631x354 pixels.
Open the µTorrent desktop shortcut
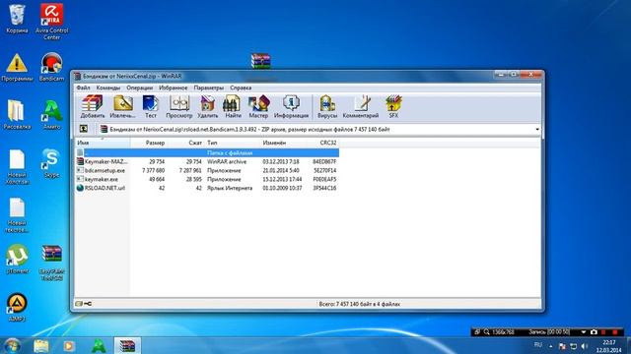click(18, 260)
